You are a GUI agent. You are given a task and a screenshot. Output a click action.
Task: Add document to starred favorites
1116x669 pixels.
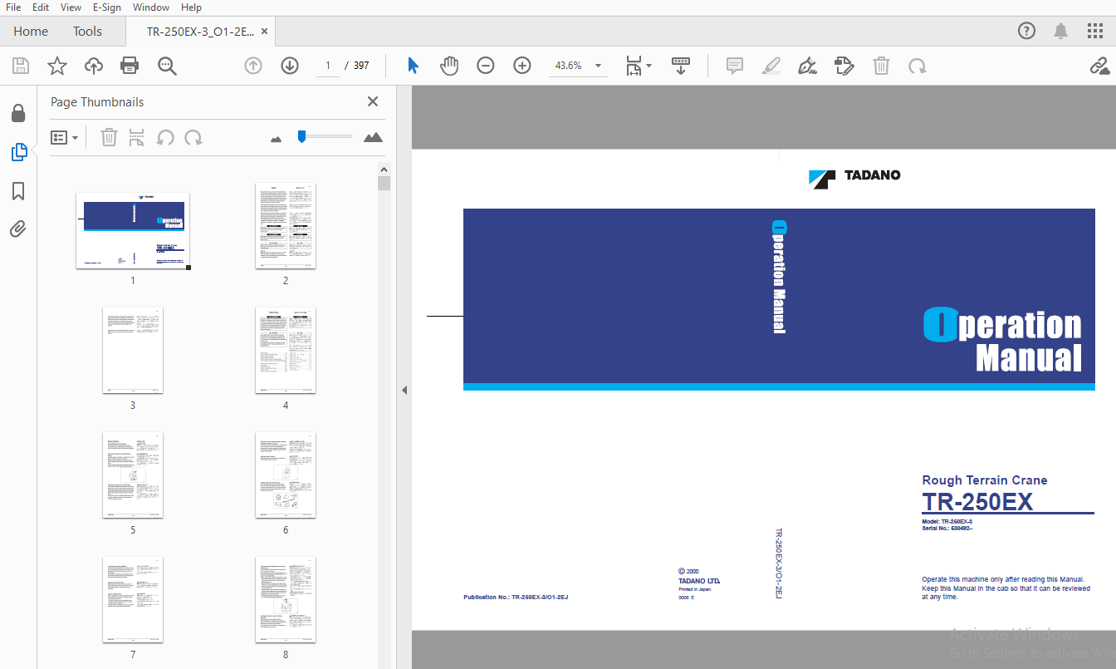pyautogui.click(x=56, y=66)
